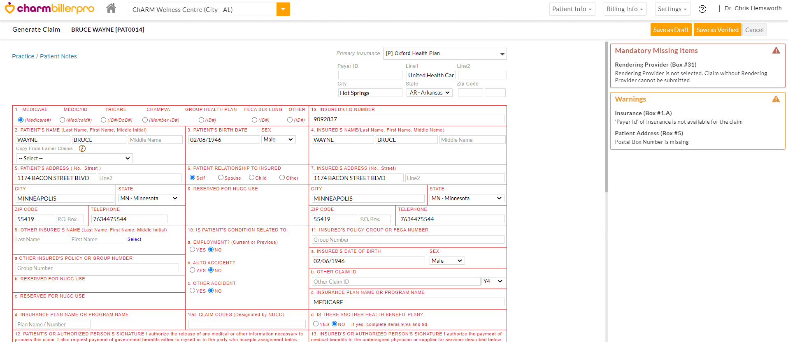Set patient relationship to Child

tap(251, 178)
